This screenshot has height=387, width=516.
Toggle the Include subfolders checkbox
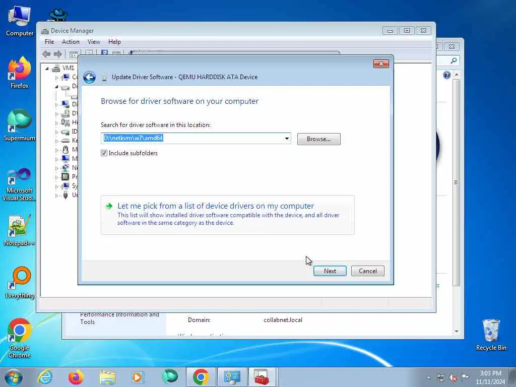click(104, 153)
